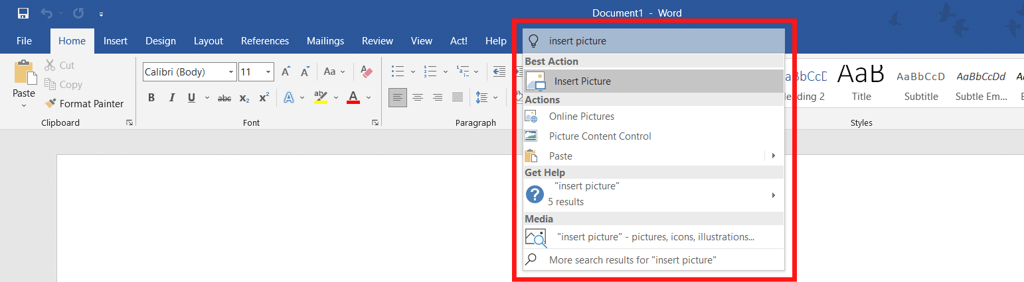Toggle underline formatting
This screenshot has height=282, width=1024.
tap(191, 98)
